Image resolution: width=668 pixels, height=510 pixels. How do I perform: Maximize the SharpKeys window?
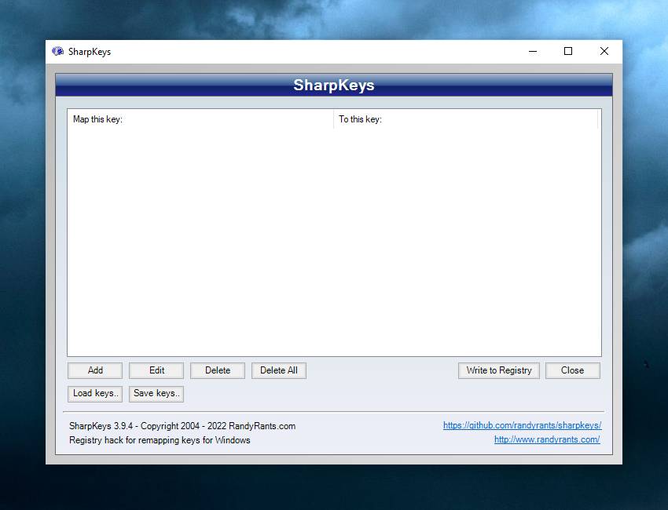coord(568,52)
